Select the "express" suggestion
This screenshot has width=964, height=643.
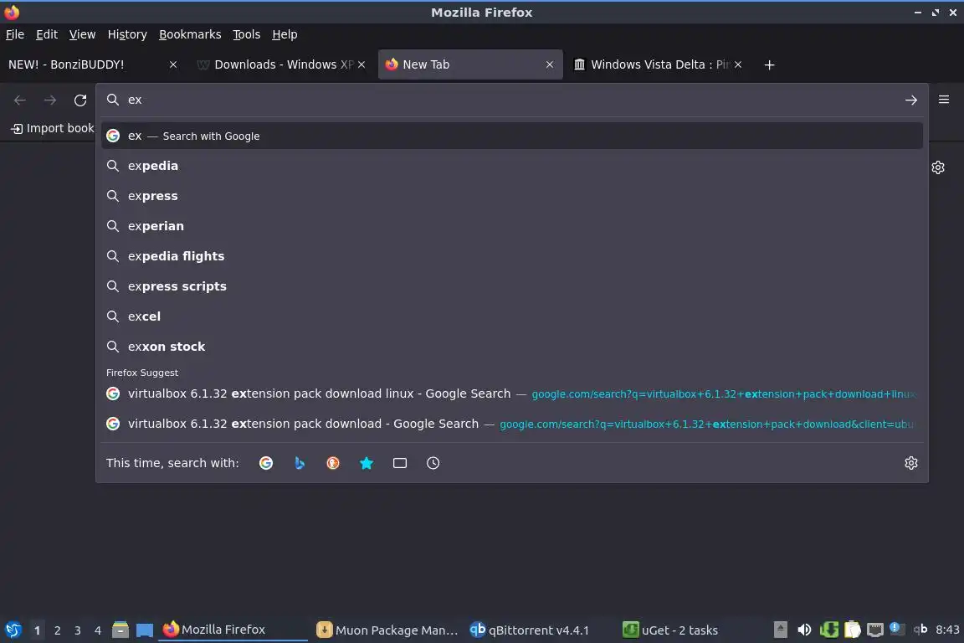[511, 196]
